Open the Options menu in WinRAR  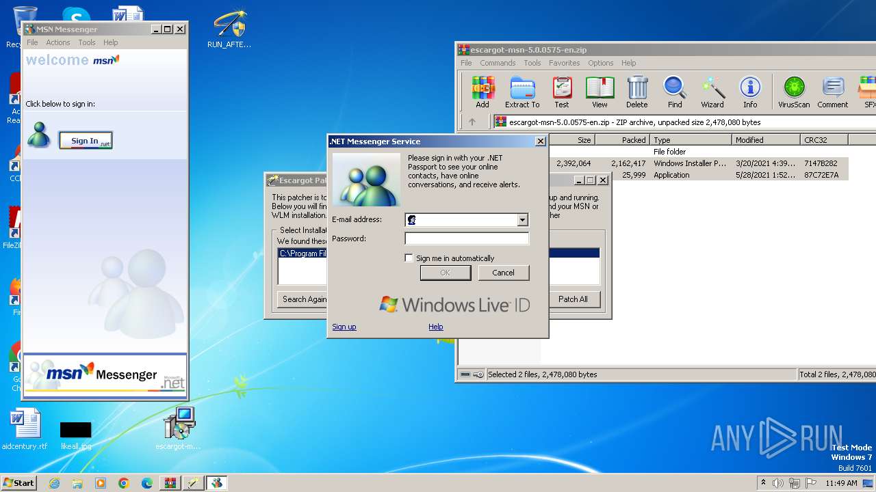601,63
